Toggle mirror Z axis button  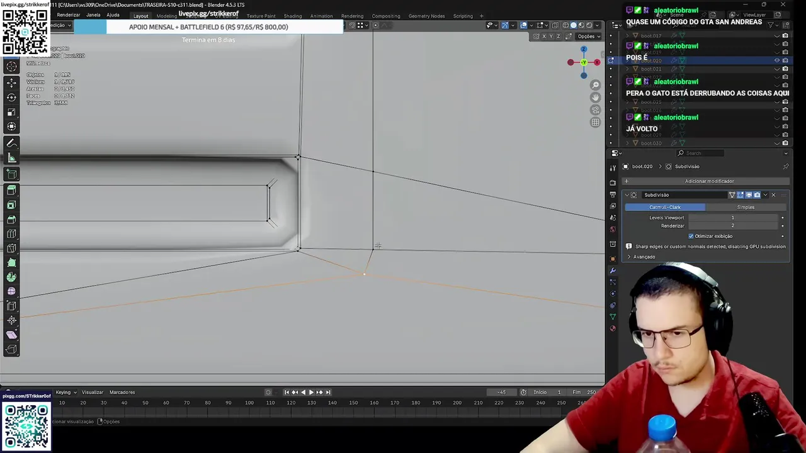(x=559, y=36)
